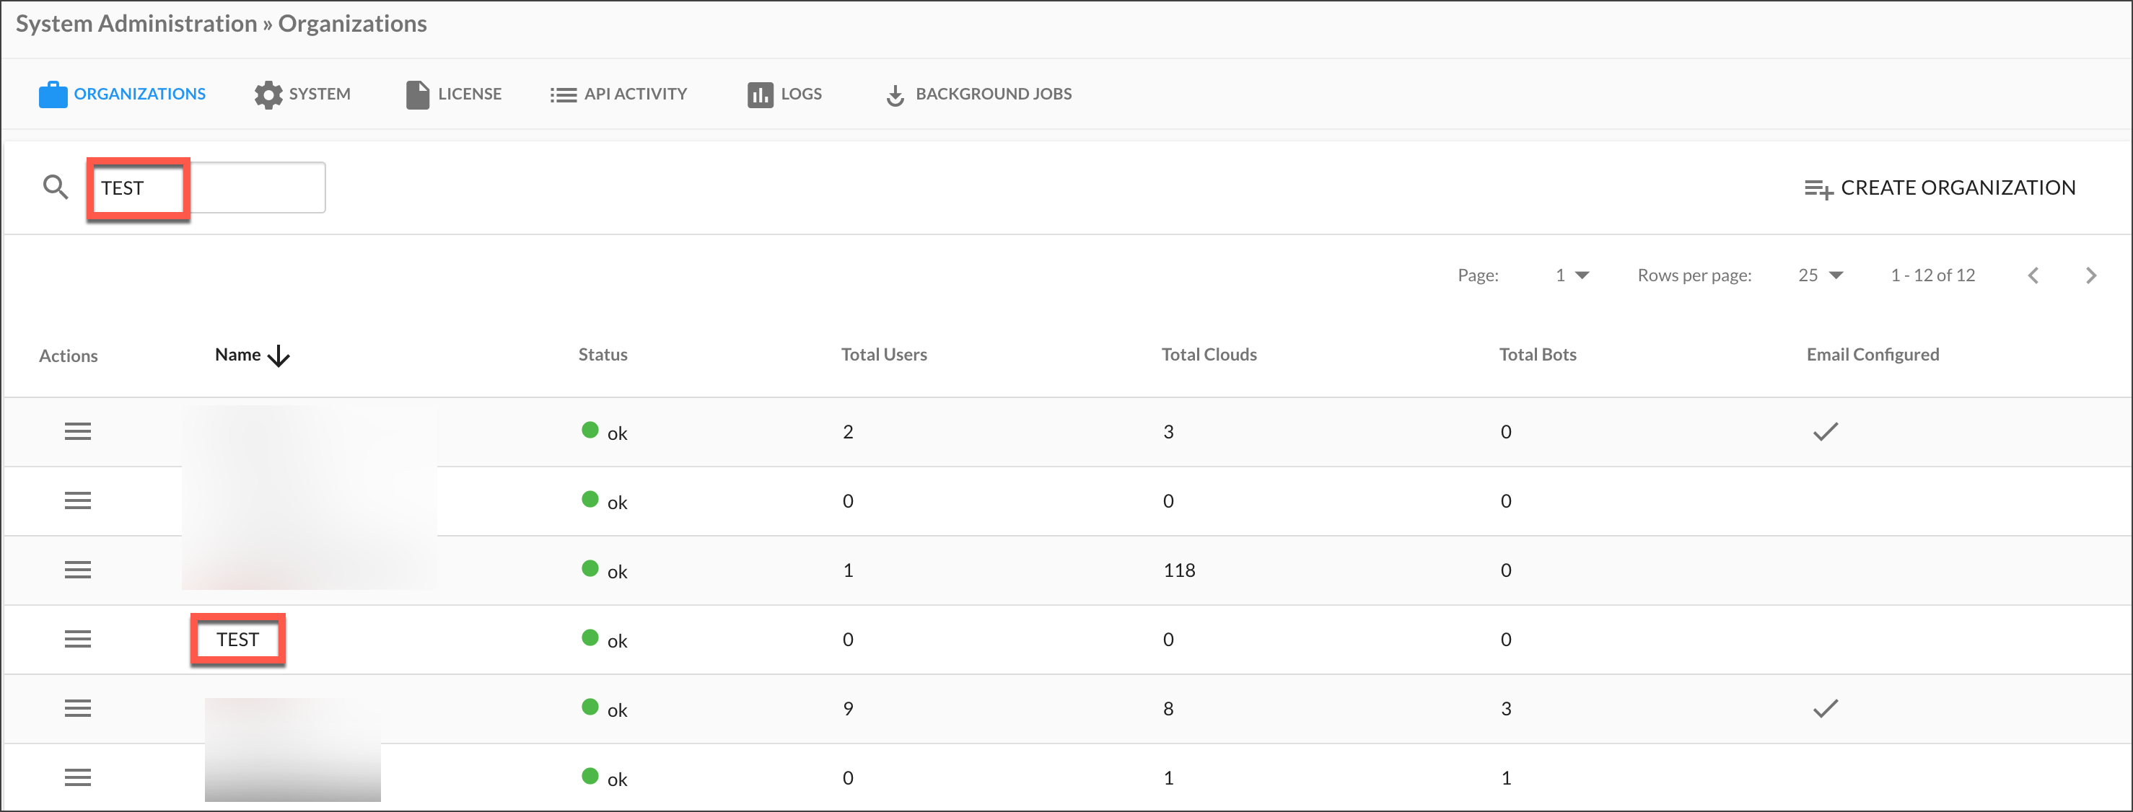Open the Page number dropdown
The height and width of the screenshot is (812, 2133).
click(x=1572, y=275)
